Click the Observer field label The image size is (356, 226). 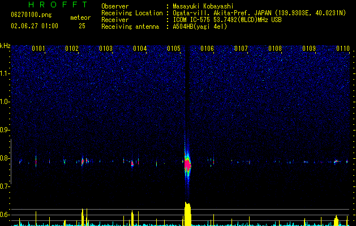tap(115, 6)
